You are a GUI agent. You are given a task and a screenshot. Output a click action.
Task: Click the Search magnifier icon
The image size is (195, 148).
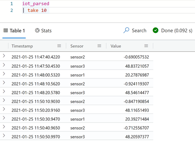[126, 30]
